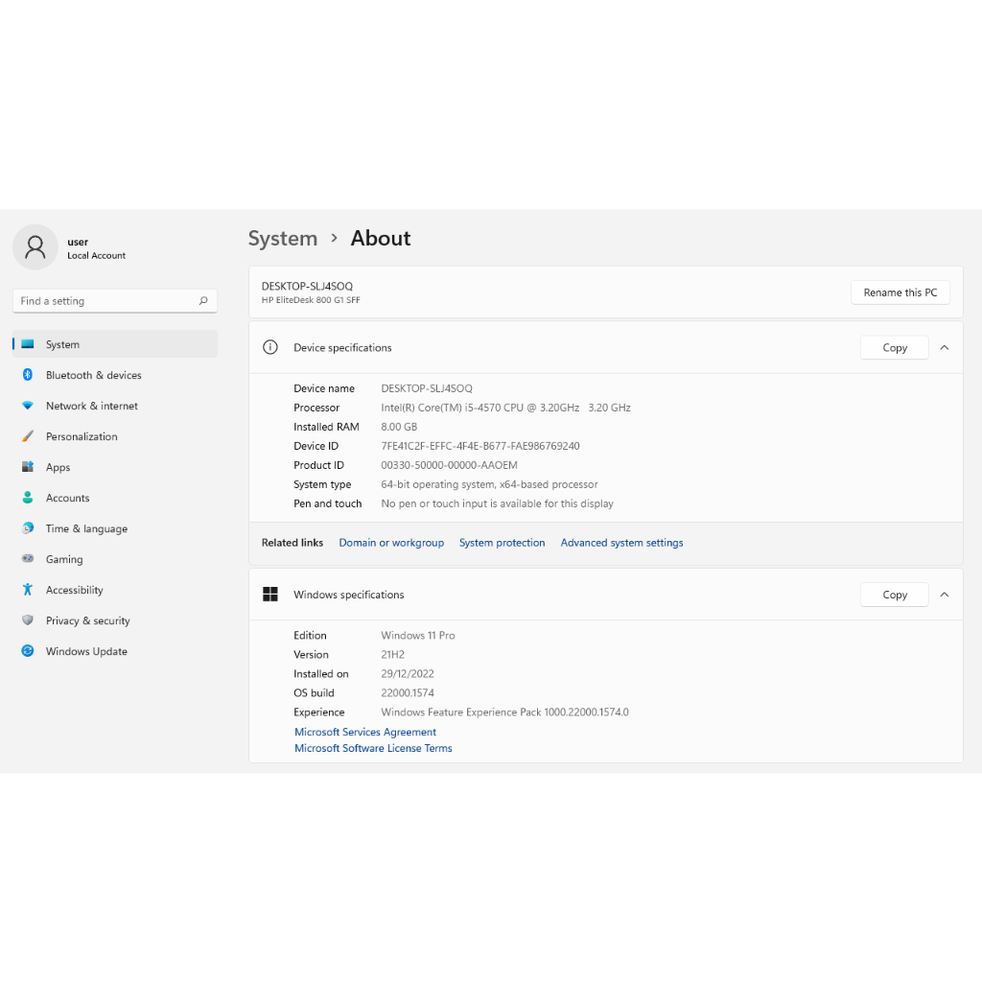The width and height of the screenshot is (982, 982).
Task: Click the Find a setting search box
Action: point(115,301)
